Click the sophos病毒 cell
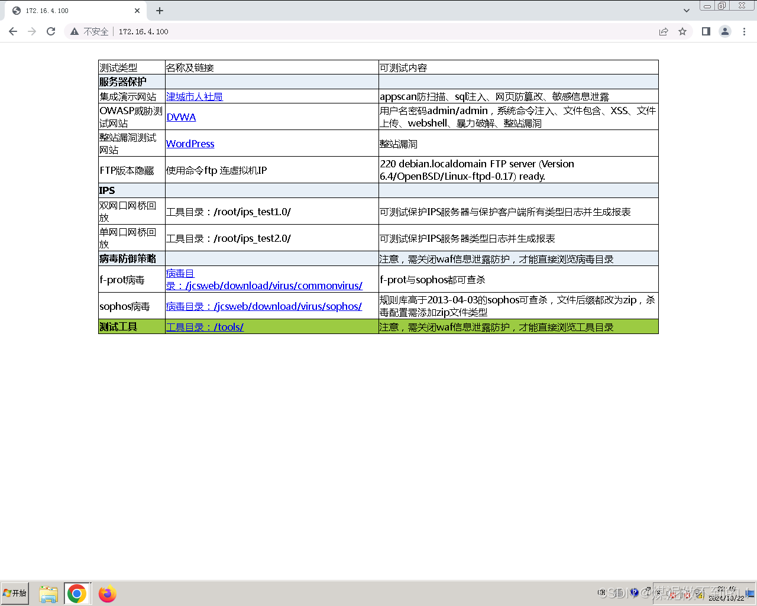Image resolution: width=757 pixels, height=606 pixels. tap(132, 306)
